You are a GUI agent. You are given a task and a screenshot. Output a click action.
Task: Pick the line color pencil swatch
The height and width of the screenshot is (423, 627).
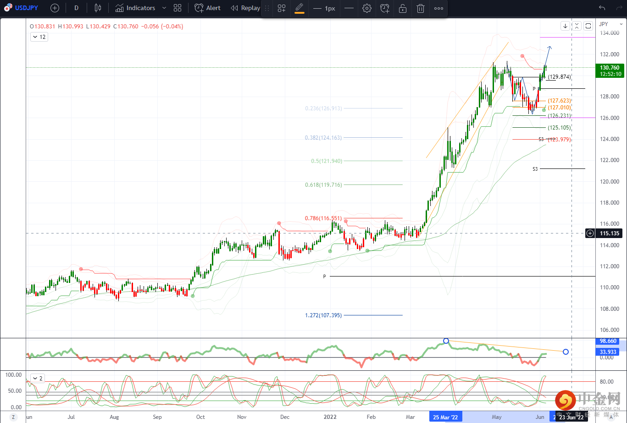[300, 8]
